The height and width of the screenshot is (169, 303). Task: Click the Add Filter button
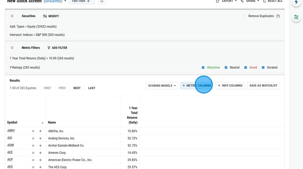57,48
